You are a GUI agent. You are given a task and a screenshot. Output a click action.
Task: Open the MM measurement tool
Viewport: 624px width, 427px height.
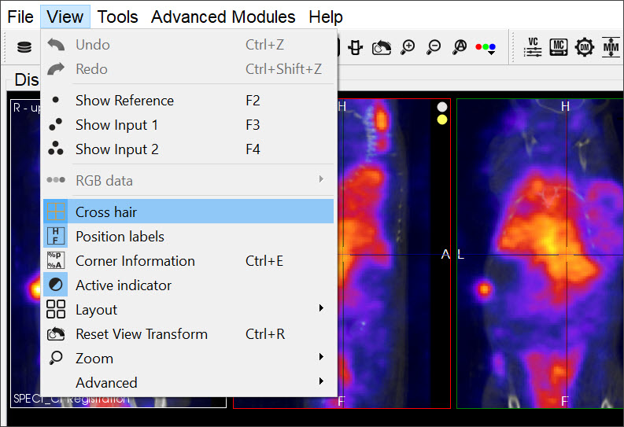[611, 47]
